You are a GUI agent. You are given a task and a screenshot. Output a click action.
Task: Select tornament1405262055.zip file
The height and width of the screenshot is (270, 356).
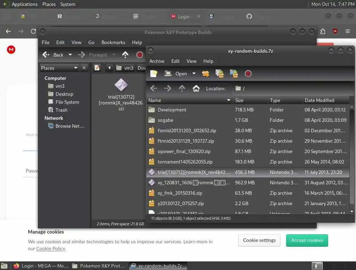click(248, 162)
